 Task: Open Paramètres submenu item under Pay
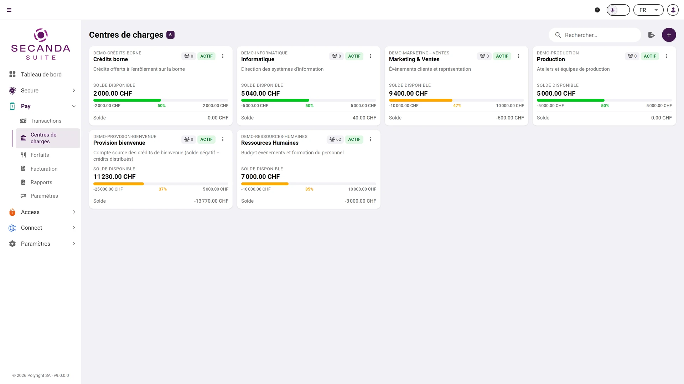point(48,196)
